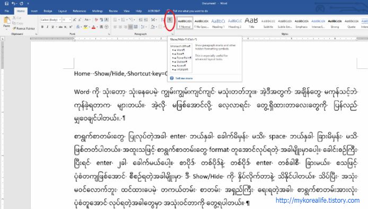Open the Review tab
Viewport: 368px width, 209px height.
(113, 11)
